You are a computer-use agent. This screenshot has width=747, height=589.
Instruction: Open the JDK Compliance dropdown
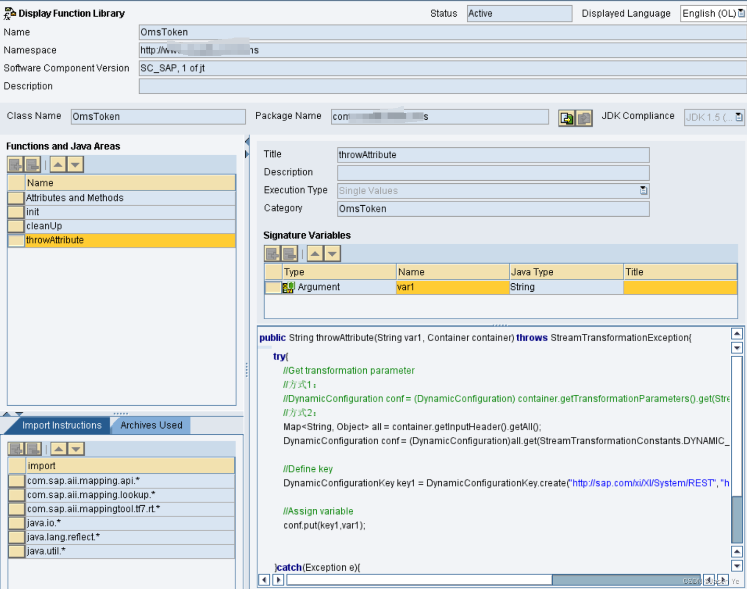(x=739, y=117)
